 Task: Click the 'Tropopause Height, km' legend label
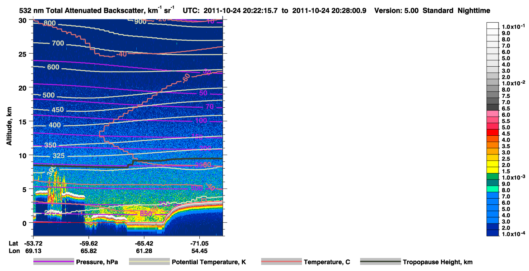click(x=437, y=262)
